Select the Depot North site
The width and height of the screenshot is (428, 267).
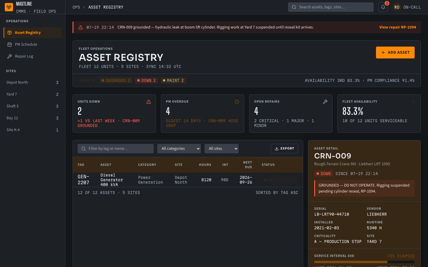point(32,82)
